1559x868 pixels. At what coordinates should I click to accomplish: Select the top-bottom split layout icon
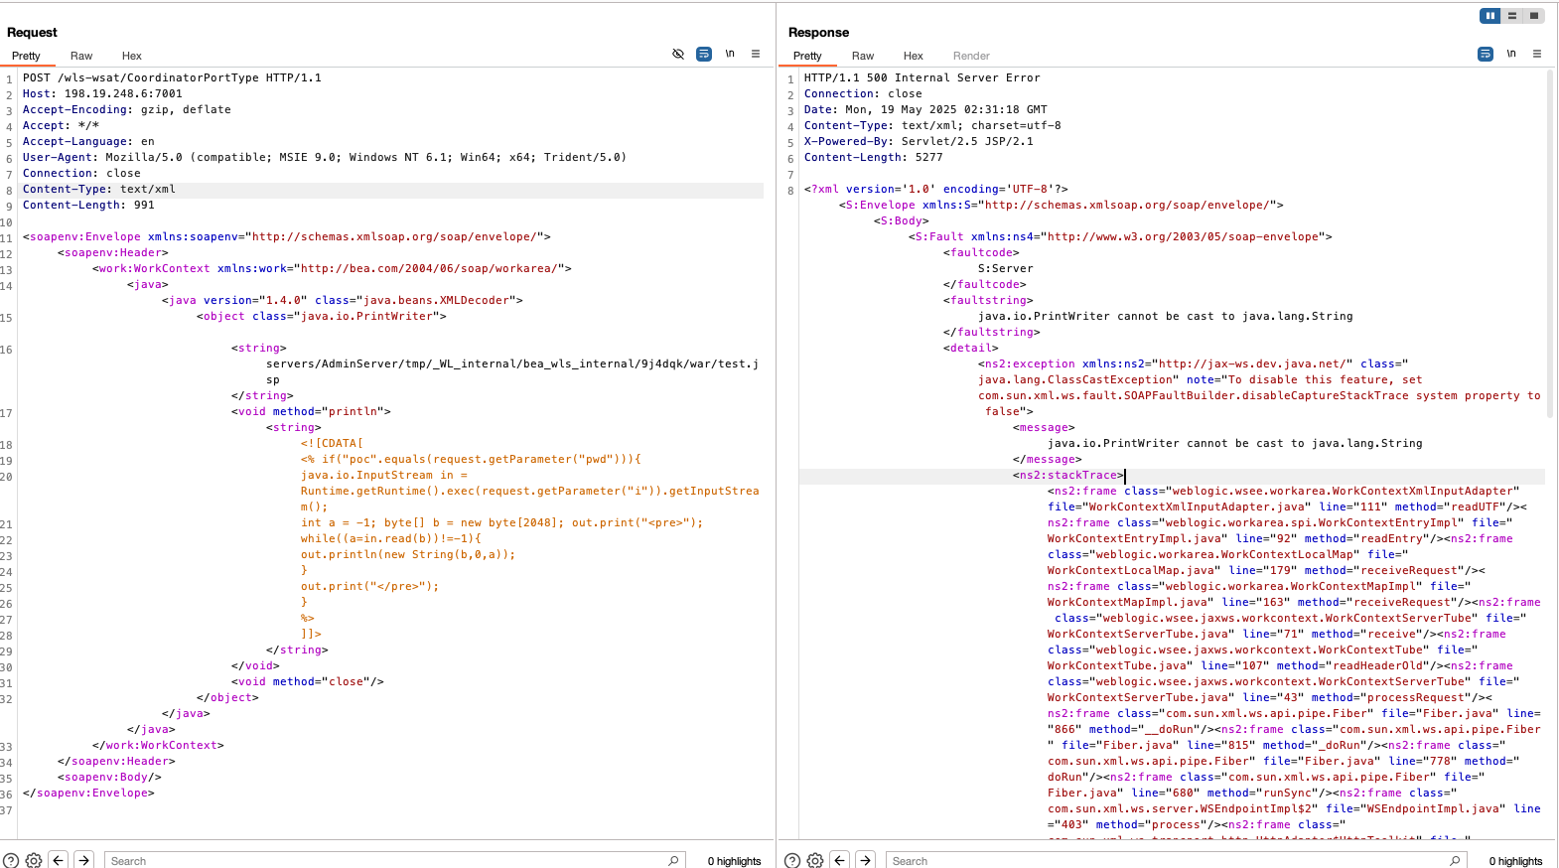(1512, 16)
